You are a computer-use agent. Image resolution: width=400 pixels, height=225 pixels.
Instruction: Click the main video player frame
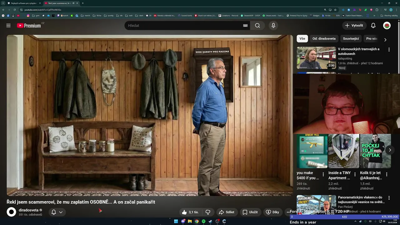pyautogui.click(x=150, y=115)
